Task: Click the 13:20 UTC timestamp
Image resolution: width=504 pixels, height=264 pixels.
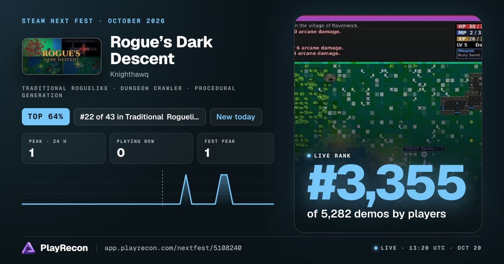Action: click(x=428, y=248)
